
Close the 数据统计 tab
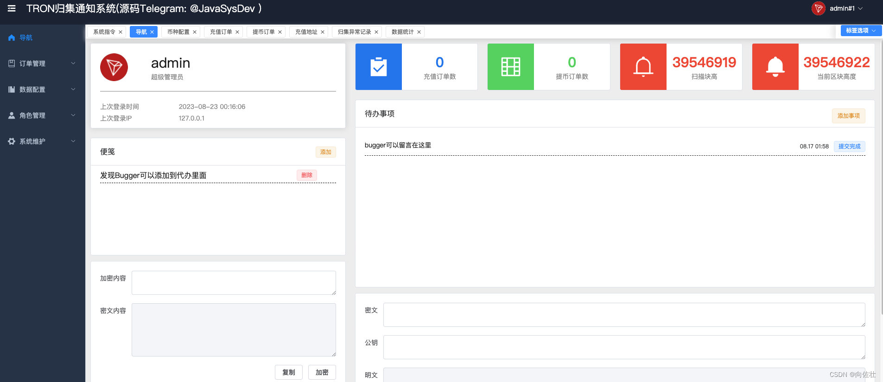click(x=419, y=32)
